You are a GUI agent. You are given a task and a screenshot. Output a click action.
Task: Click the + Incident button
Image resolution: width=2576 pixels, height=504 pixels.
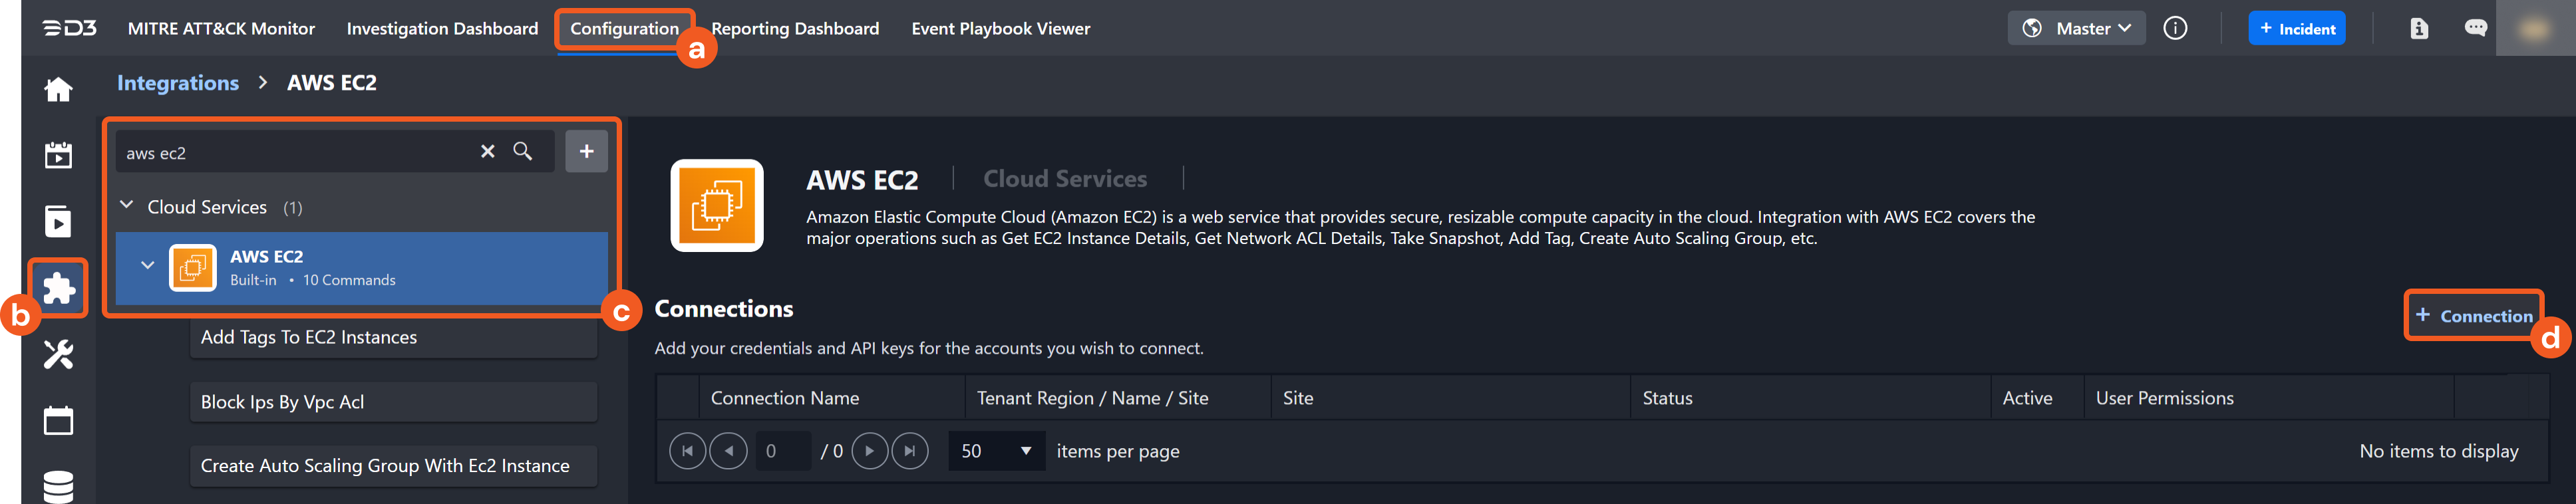(x=2296, y=28)
